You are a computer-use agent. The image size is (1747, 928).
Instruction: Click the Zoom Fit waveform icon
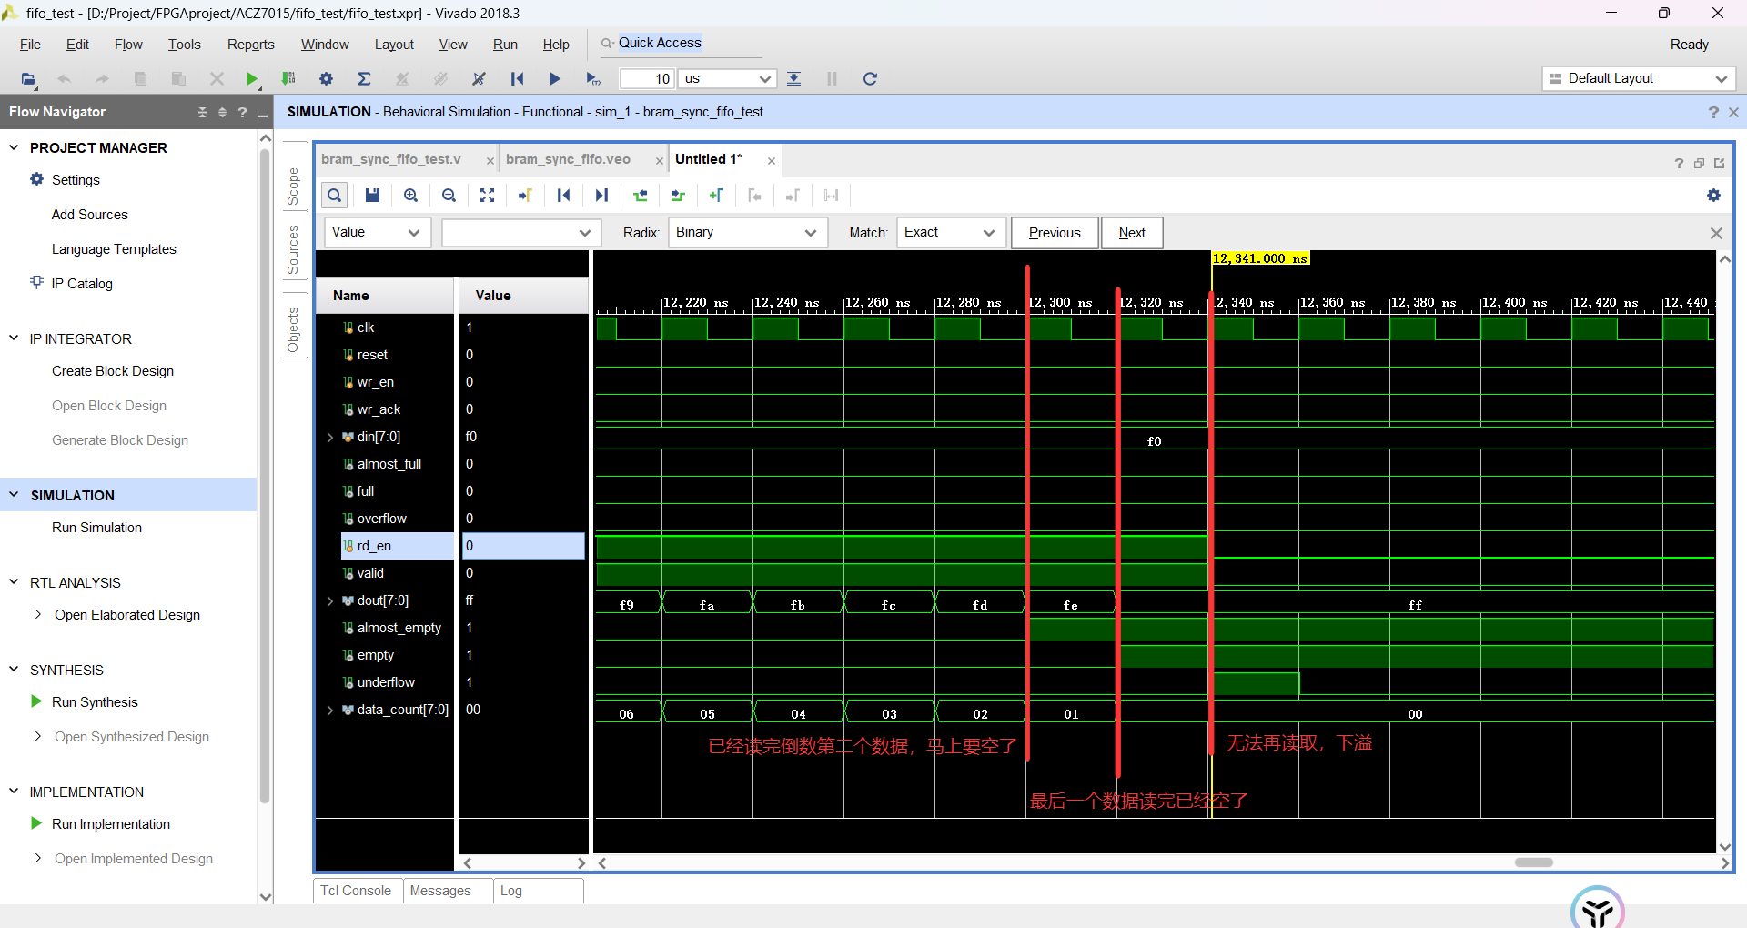coord(488,195)
